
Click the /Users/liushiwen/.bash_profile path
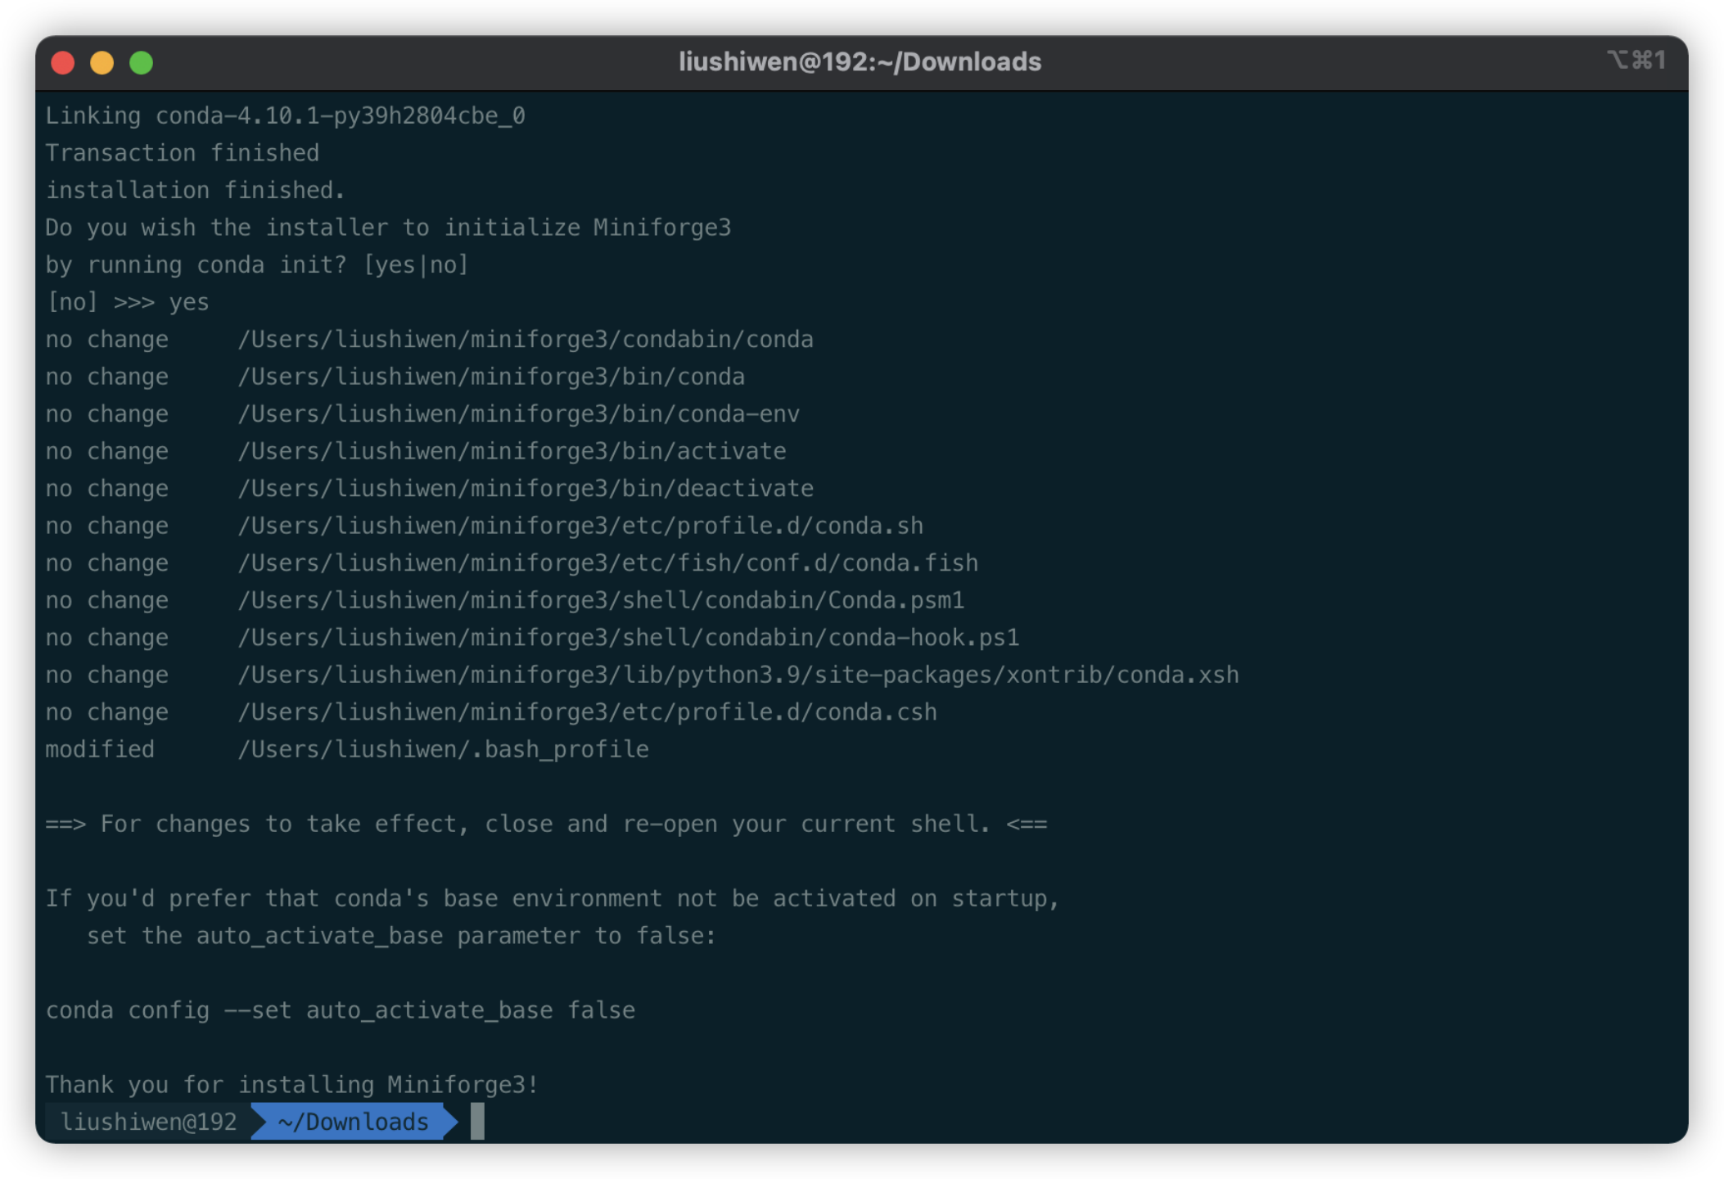tap(443, 749)
